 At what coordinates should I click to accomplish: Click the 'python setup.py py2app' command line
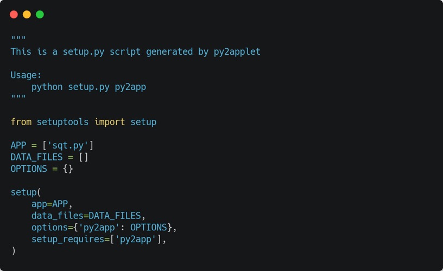click(x=88, y=87)
